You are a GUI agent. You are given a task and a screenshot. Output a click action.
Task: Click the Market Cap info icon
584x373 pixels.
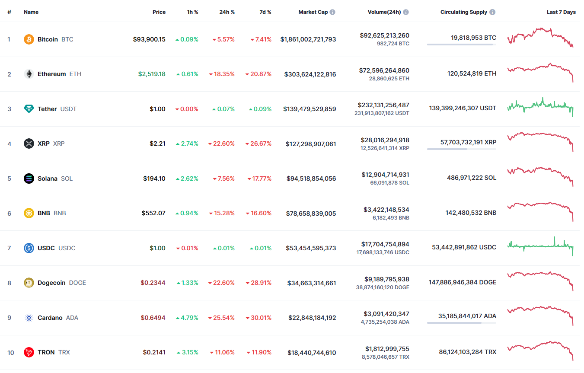pyautogui.click(x=332, y=12)
